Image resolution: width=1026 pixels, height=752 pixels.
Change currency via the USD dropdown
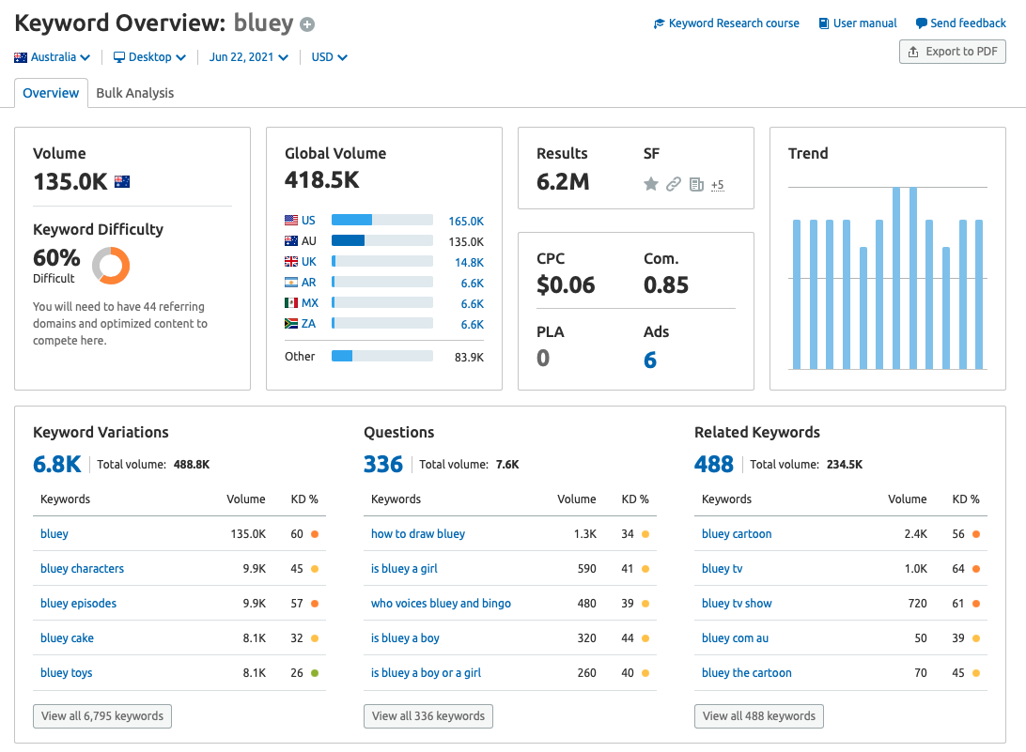pyautogui.click(x=329, y=57)
